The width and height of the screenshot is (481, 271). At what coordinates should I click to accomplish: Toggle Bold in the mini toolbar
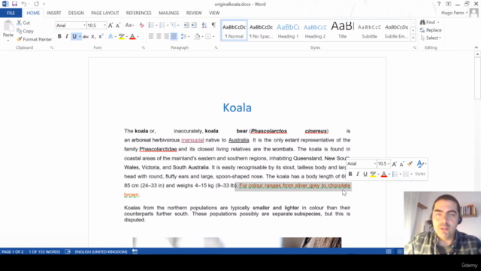pyautogui.click(x=350, y=174)
